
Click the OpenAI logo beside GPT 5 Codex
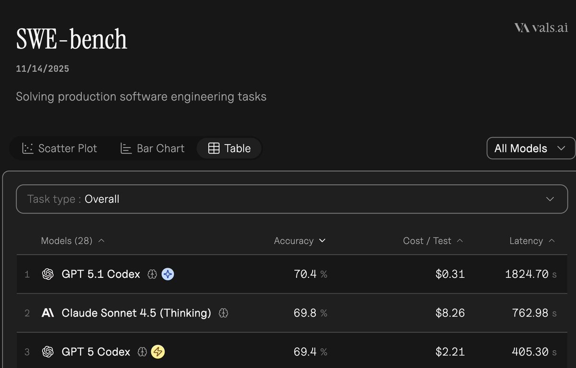[x=48, y=352]
